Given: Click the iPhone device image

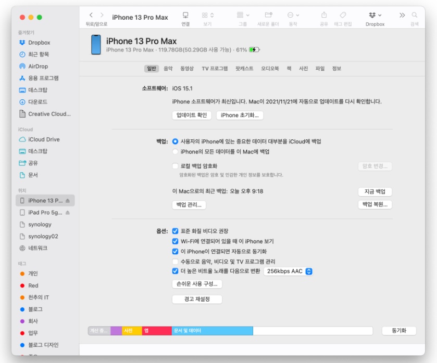Looking at the screenshot, I should point(96,45).
